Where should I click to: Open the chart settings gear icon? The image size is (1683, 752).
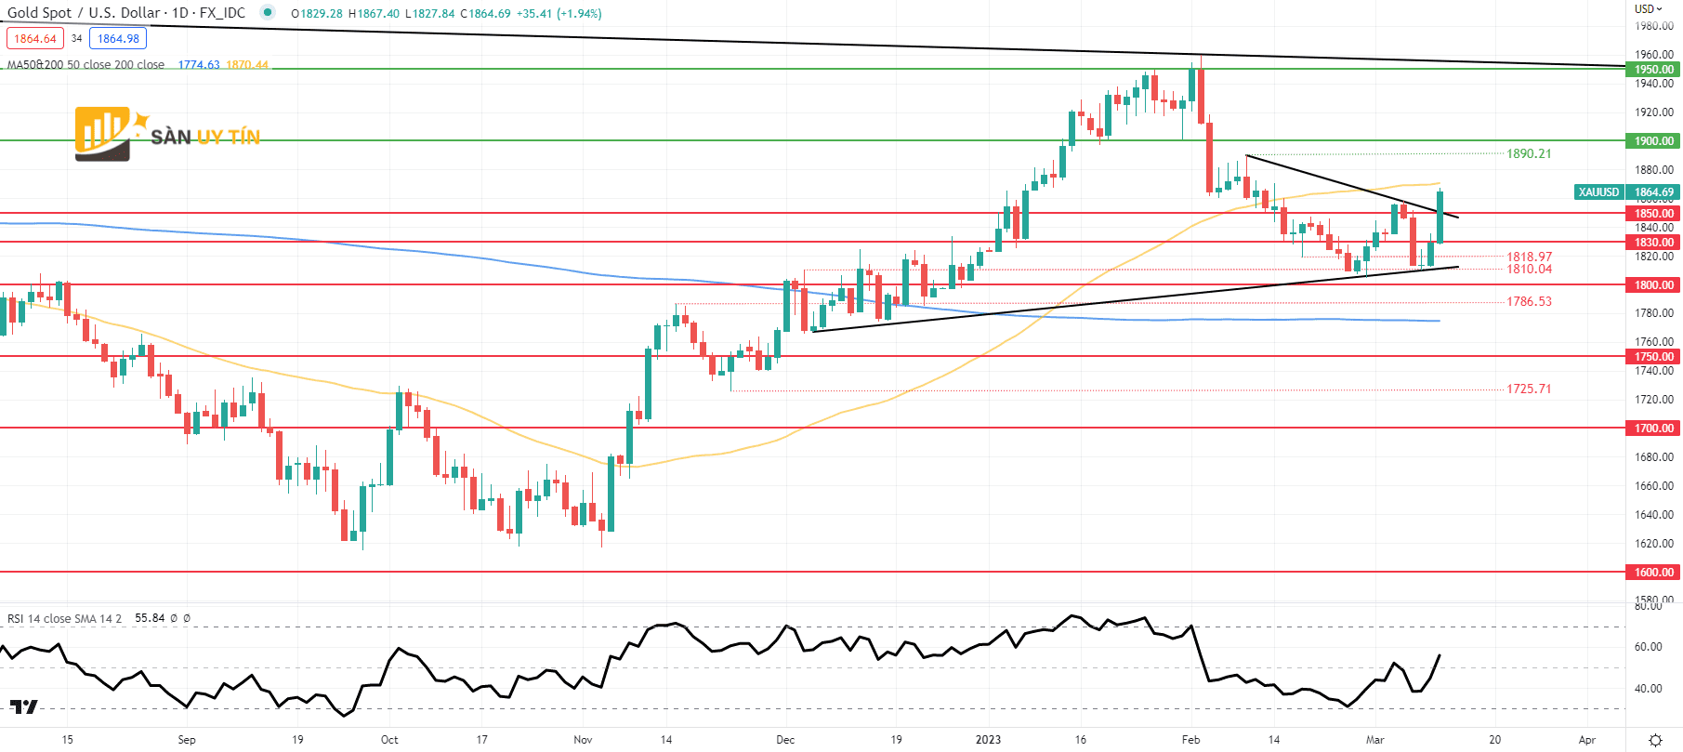coord(1655,740)
